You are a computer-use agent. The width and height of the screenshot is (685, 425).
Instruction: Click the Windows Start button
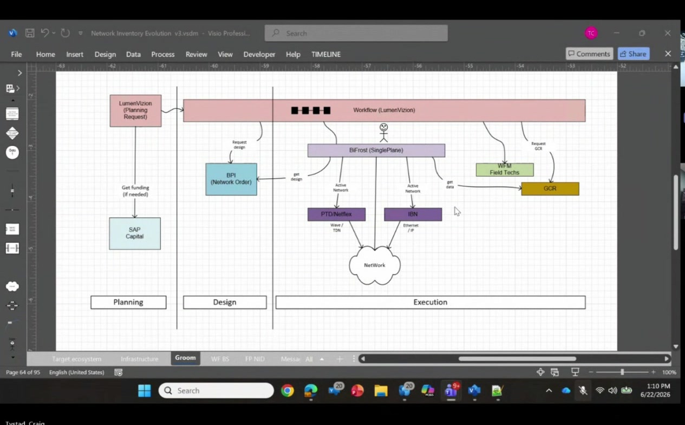click(145, 391)
